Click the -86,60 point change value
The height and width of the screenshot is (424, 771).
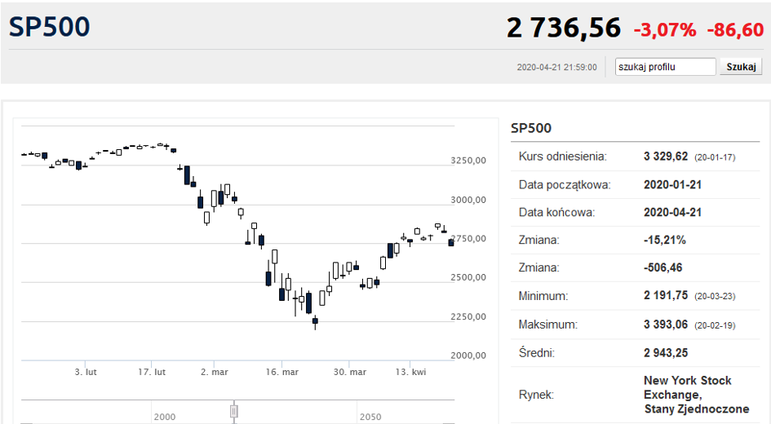point(734,30)
